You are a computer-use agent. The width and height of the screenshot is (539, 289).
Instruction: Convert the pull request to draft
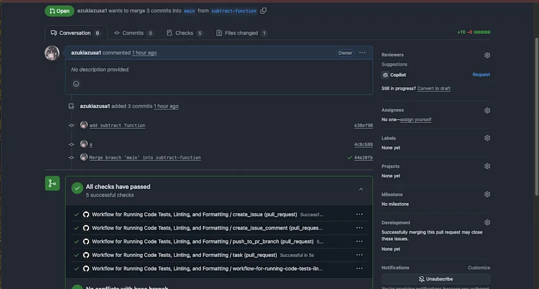click(x=434, y=89)
